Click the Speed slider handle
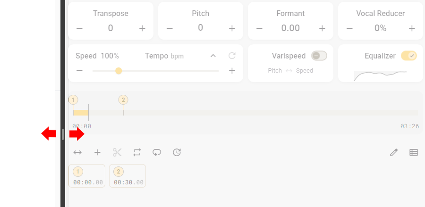 click(x=119, y=71)
